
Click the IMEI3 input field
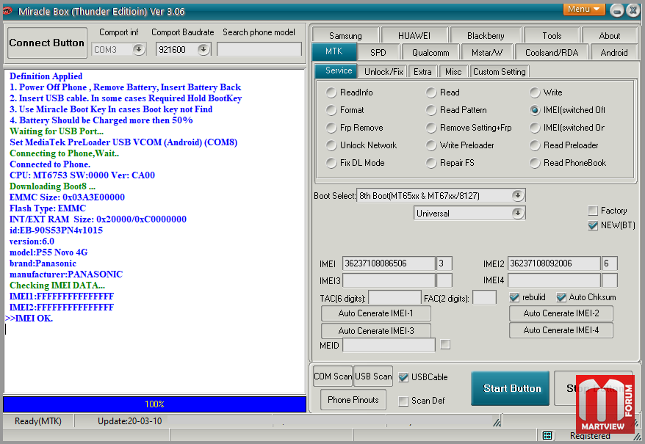tap(389, 281)
